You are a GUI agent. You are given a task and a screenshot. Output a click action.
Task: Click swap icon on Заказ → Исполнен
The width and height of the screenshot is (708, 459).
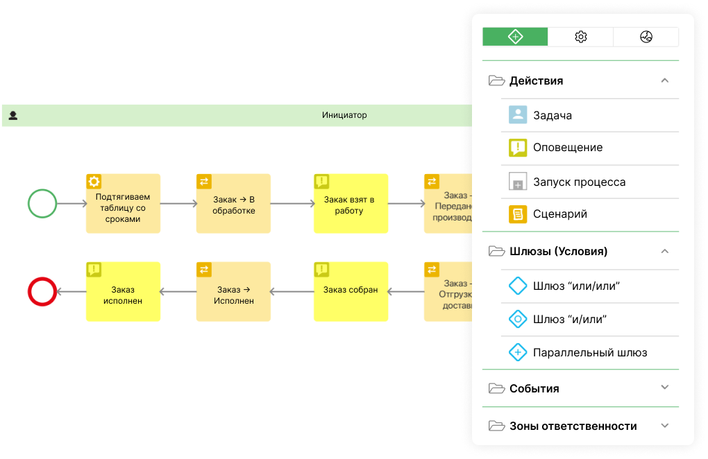coord(204,270)
